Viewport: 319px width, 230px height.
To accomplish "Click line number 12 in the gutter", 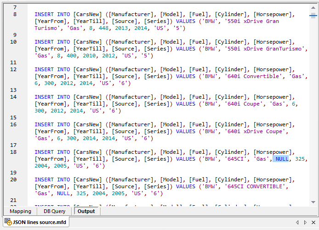I will click(13, 69).
